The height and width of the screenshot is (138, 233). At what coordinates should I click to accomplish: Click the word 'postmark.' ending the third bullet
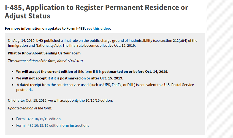[x=24, y=90]
